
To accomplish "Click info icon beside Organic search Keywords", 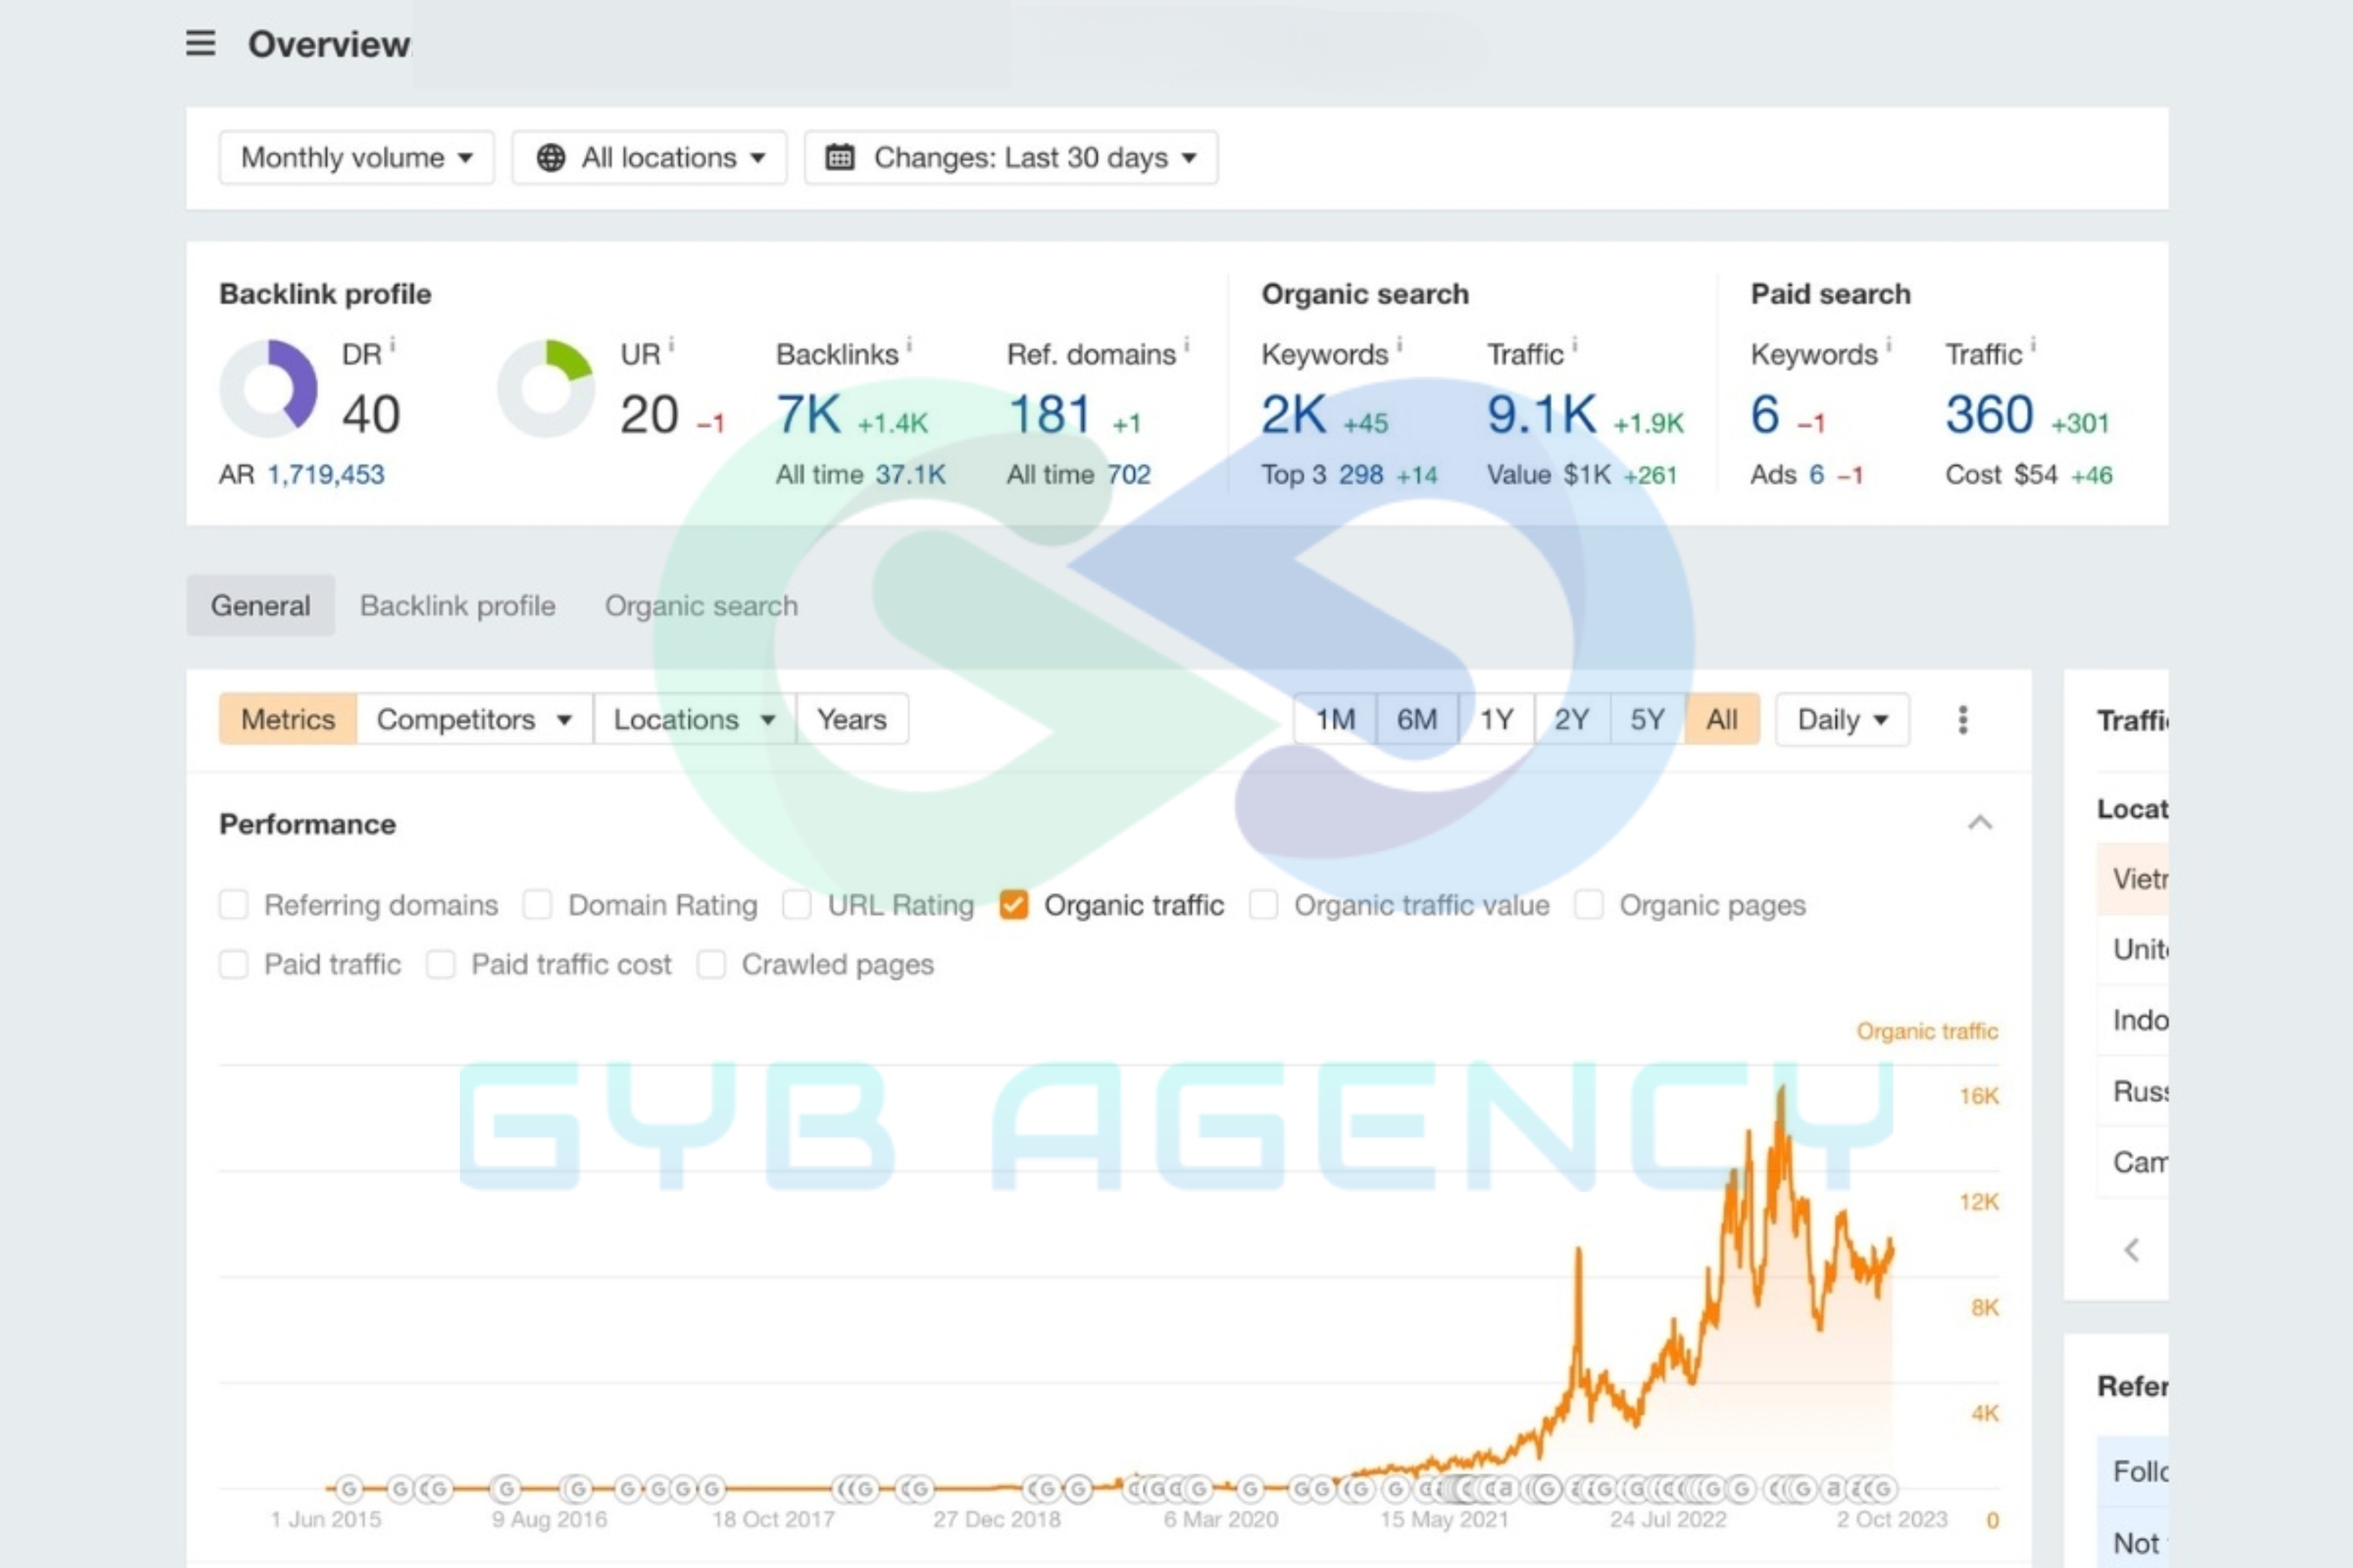I will (x=1400, y=345).
